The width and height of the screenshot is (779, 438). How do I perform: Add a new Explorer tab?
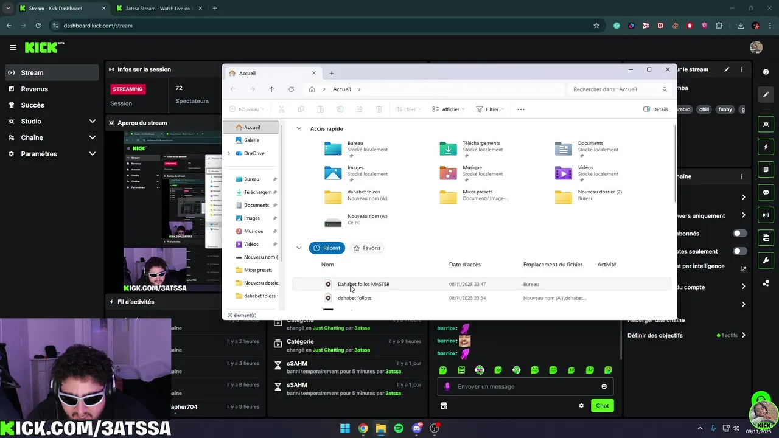tap(332, 73)
